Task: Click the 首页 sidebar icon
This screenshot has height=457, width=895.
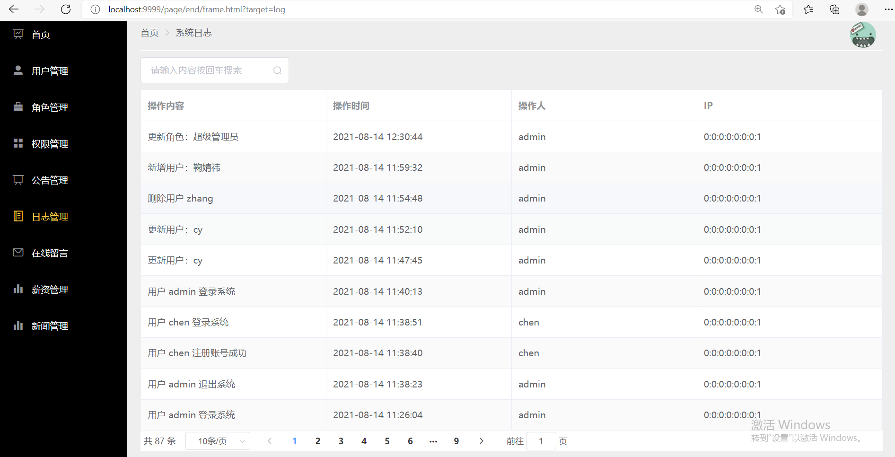Action: [x=18, y=34]
